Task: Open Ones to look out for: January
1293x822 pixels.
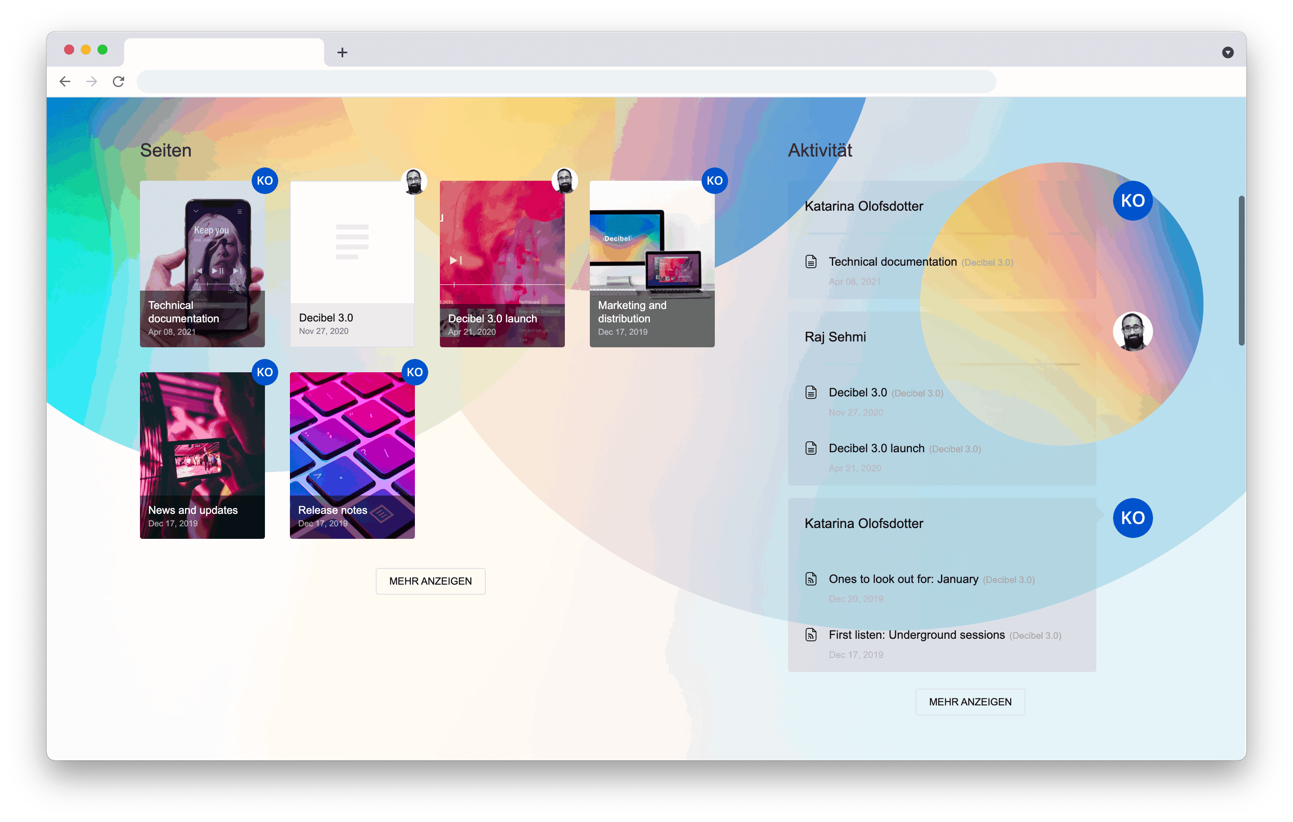Action: [903, 579]
